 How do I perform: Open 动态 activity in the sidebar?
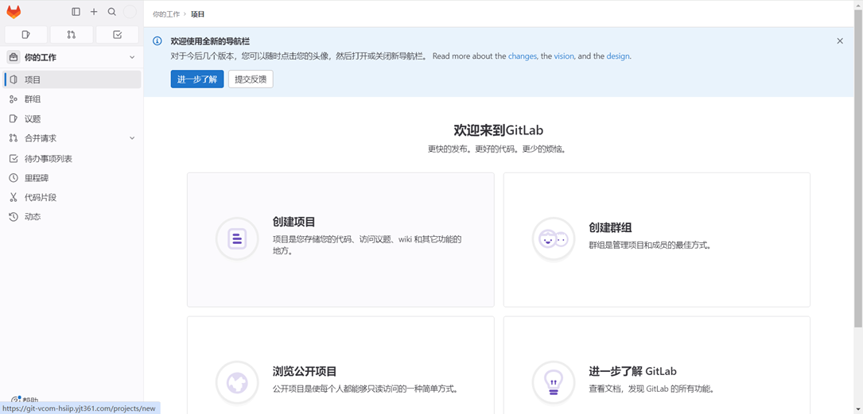[x=72, y=217]
